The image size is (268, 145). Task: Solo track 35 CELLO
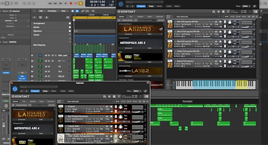49,76
